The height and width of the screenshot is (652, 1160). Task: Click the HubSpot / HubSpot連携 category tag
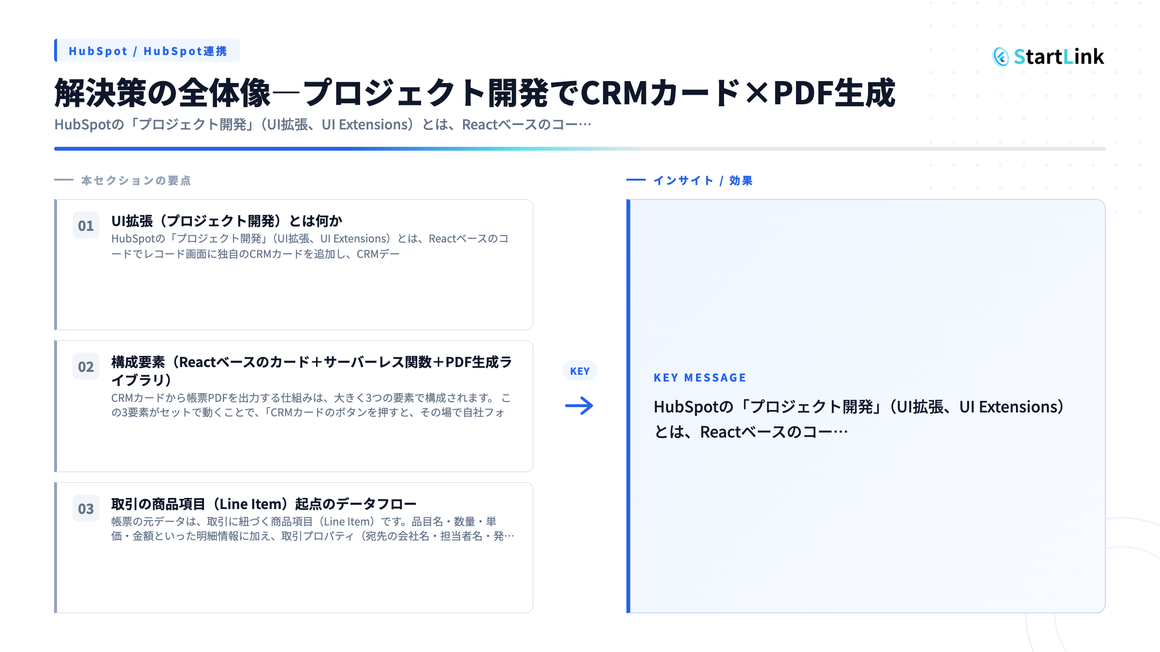pyautogui.click(x=147, y=51)
